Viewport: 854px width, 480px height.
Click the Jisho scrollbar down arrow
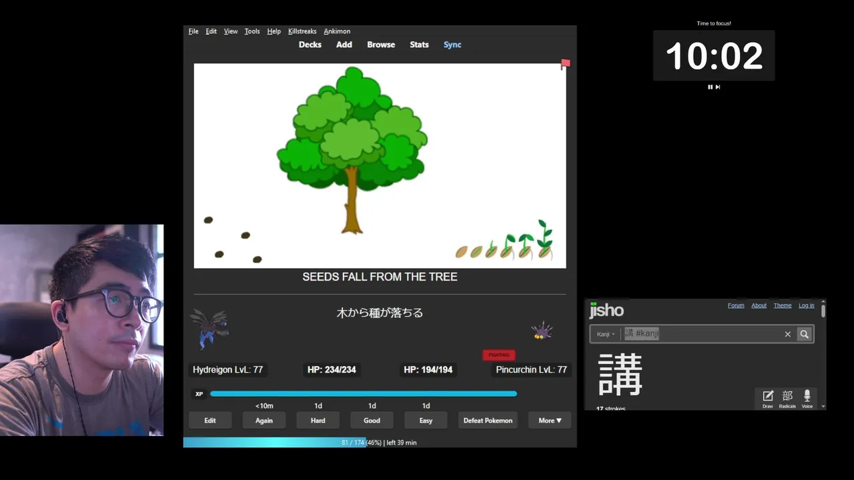tap(823, 406)
